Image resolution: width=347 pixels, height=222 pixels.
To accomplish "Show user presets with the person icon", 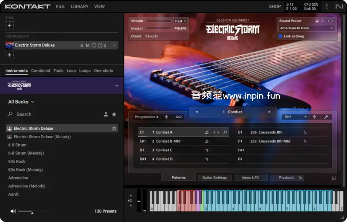I will click(x=106, y=114).
